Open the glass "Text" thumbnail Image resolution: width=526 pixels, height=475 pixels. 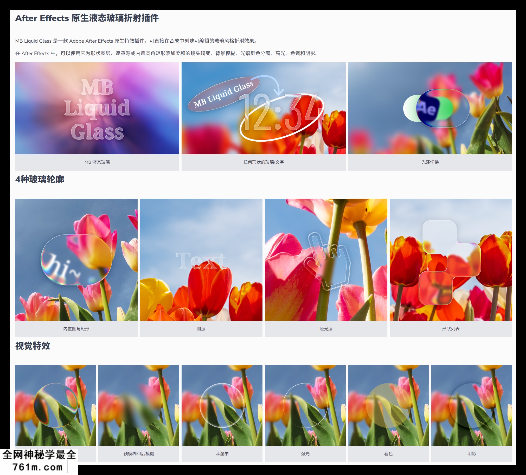pyautogui.click(x=201, y=260)
